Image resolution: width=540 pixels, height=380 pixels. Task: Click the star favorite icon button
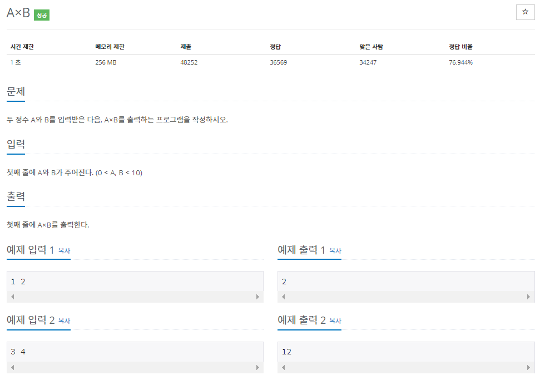[525, 12]
